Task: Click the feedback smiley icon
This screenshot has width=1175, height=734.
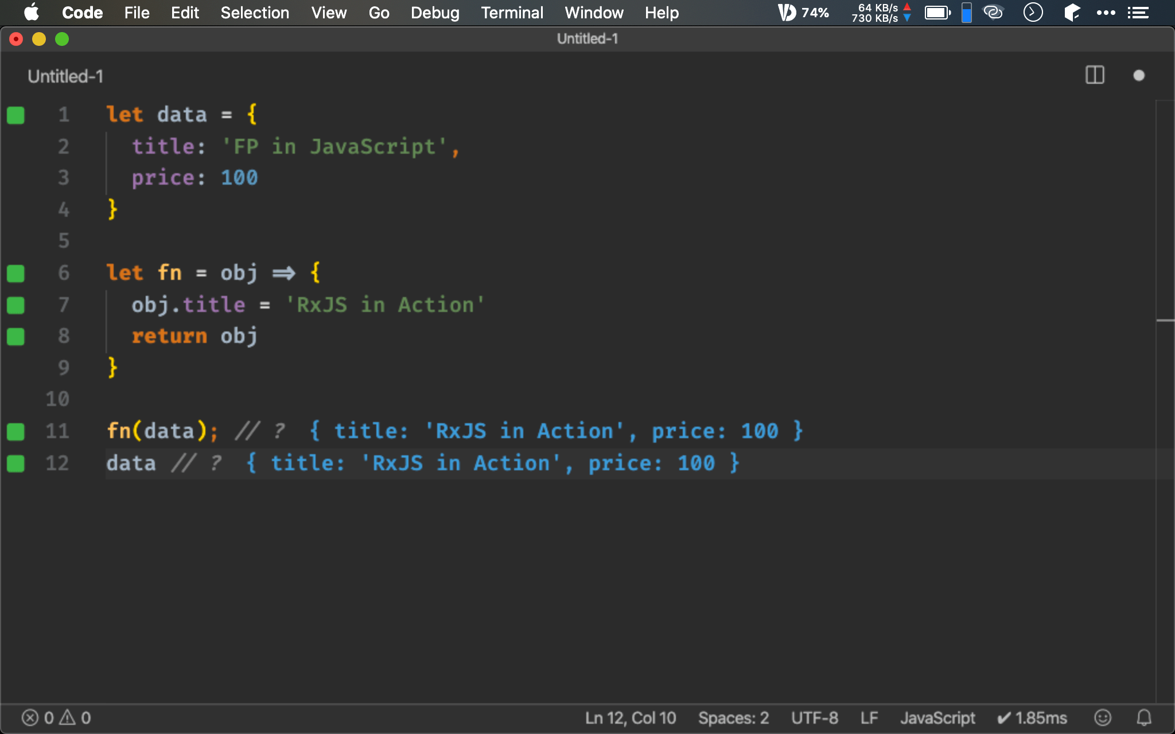Action: 1103,717
